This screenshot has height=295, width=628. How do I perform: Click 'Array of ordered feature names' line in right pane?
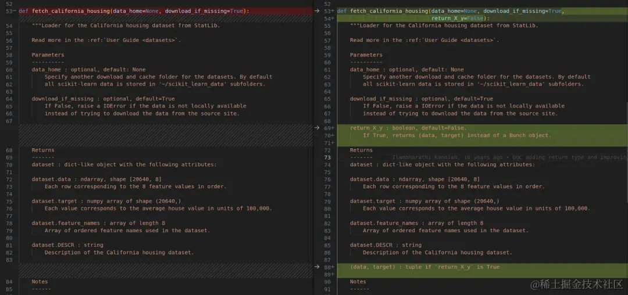(x=446, y=230)
